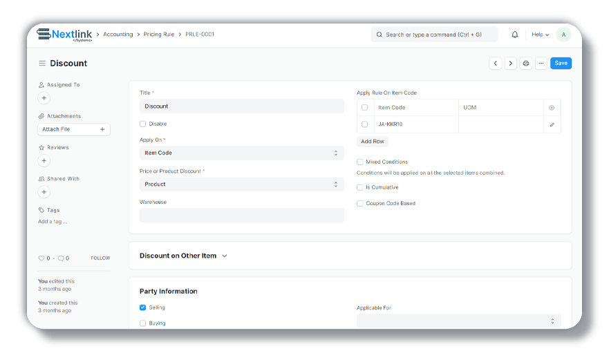The width and height of the screenshot is (609, 353).
Task: Go to previous record arrow
Action: tap(495, 64)
